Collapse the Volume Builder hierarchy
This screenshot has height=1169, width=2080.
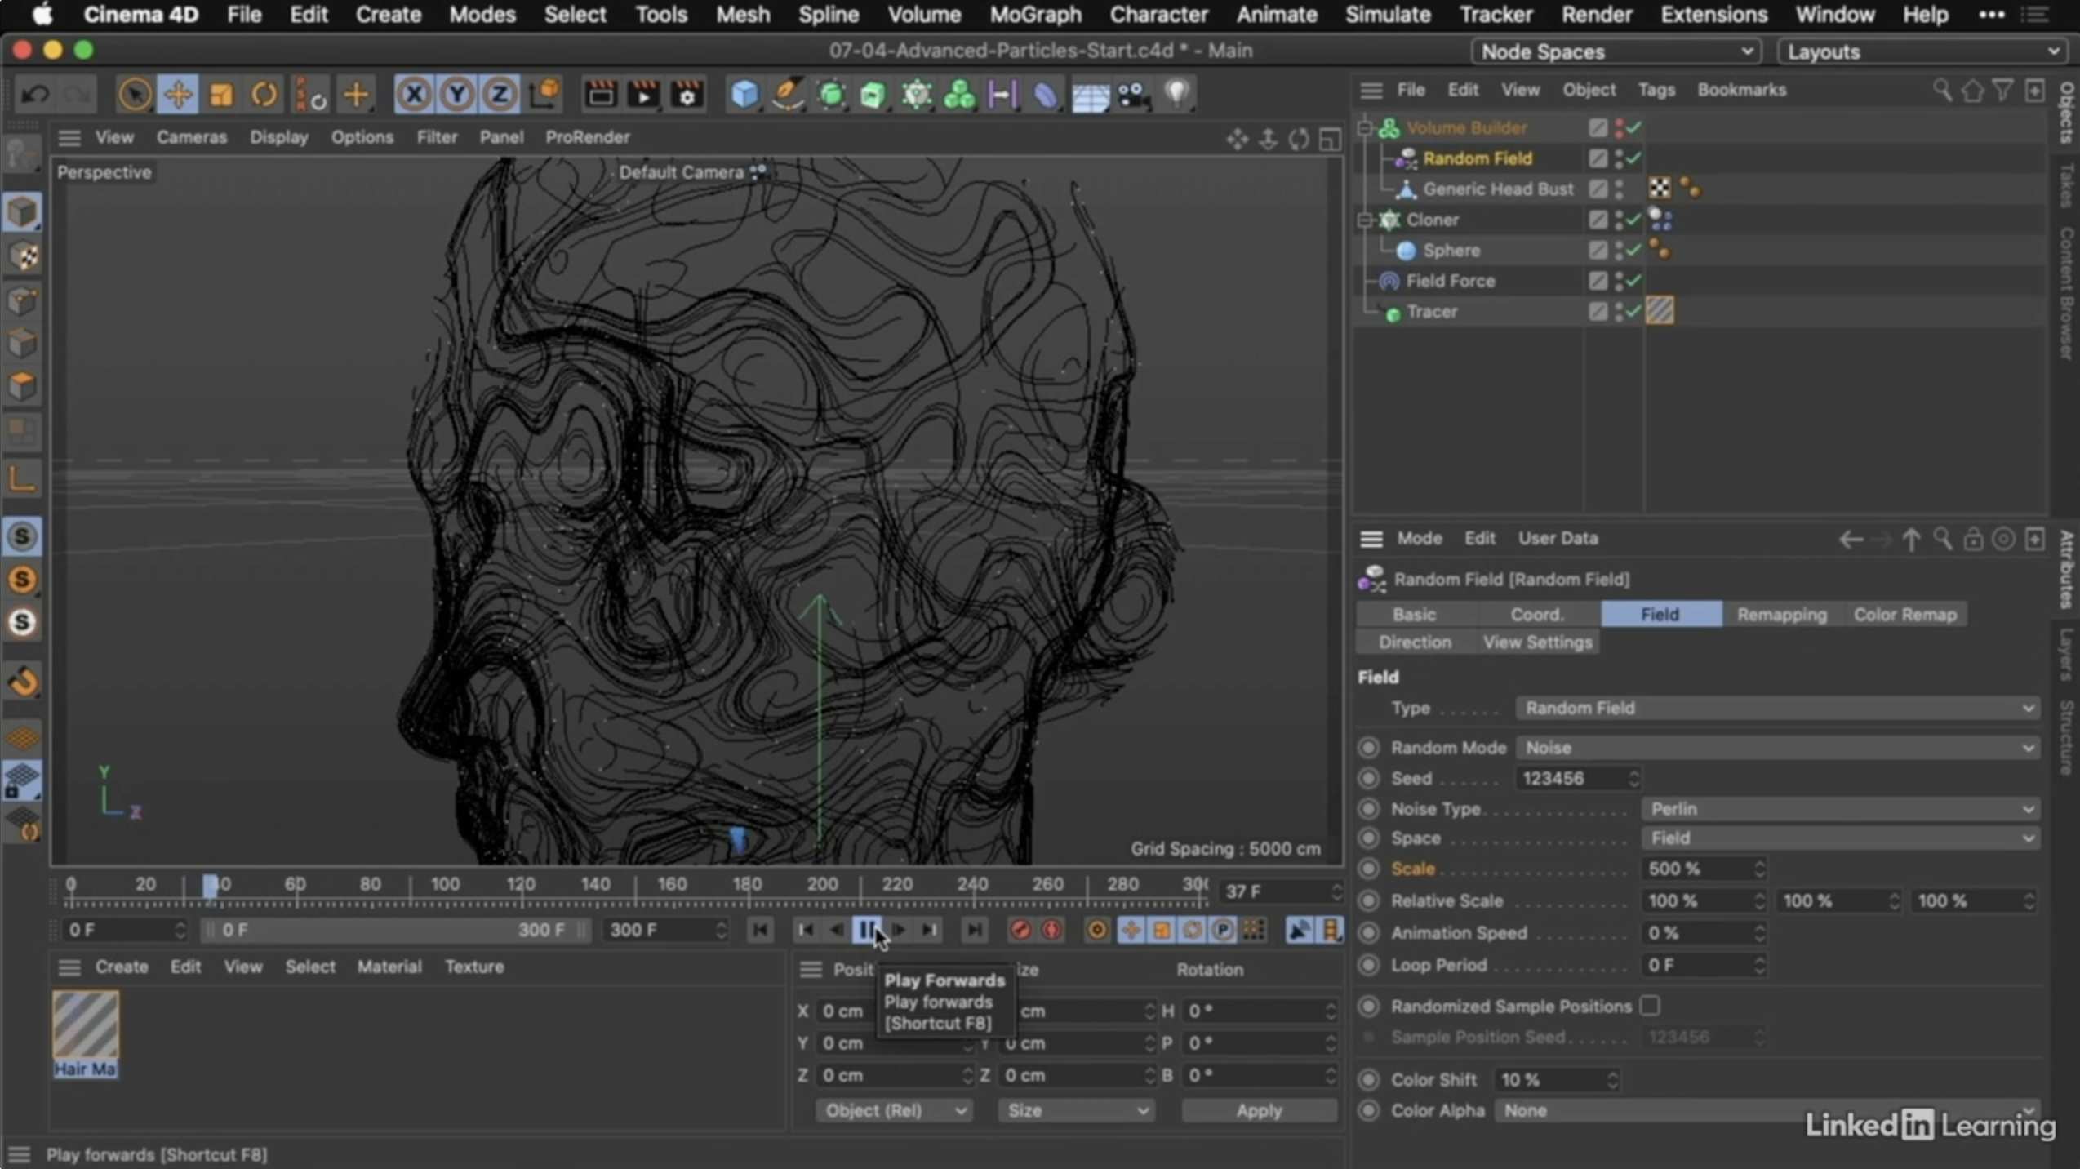(x=1366, y=127)
